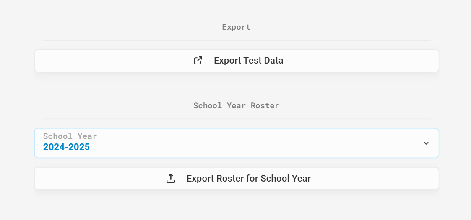Activate the tray-with-up-arrow roster icon
Screen dimensions: 471x220
[171, 178]
